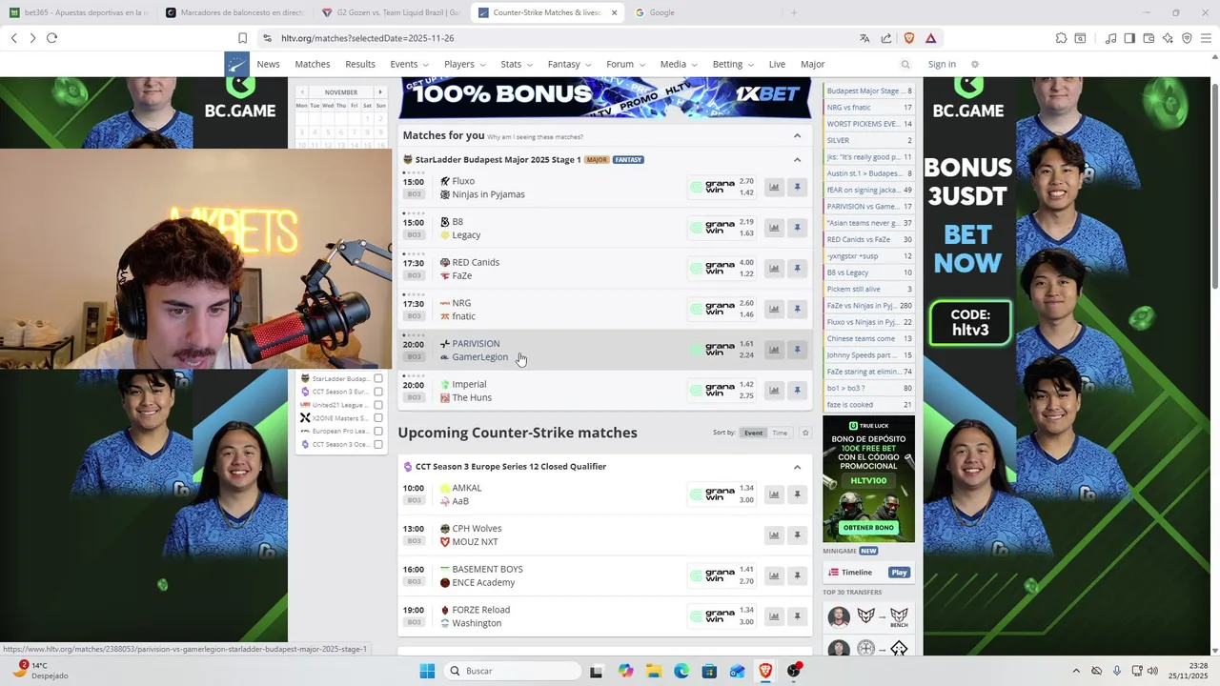Screen dimensions: 1220x686
Task: Open 'faze is cooked' forum thread
Action: click(869, 405)
